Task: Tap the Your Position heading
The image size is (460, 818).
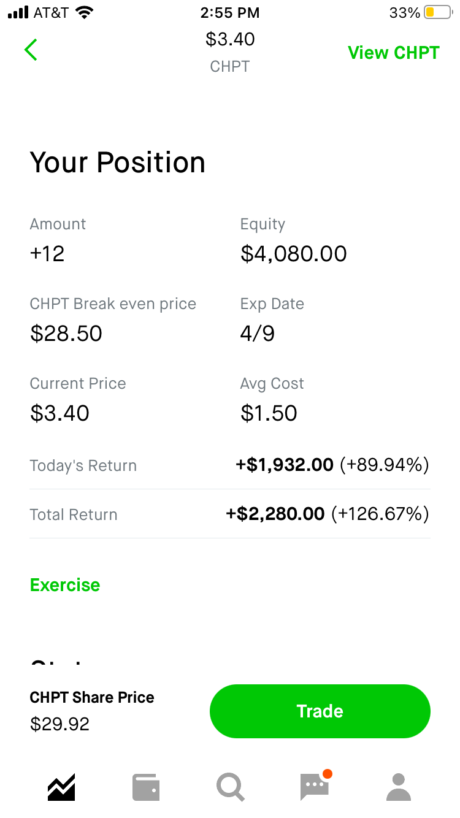Action: [x=118, y=162]
